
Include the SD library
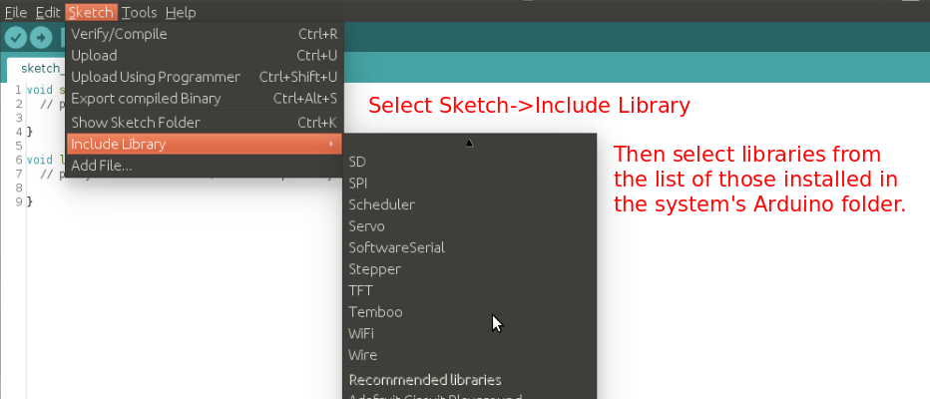pos(357,162)
